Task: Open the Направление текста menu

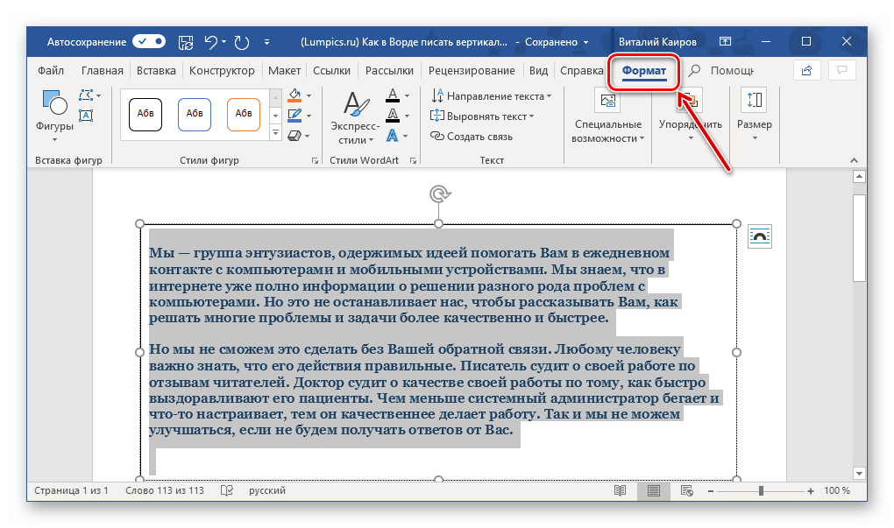Action: pos(492,95)
